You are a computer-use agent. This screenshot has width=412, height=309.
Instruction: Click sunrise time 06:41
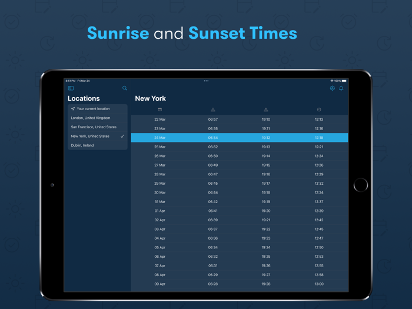[213, 211]
